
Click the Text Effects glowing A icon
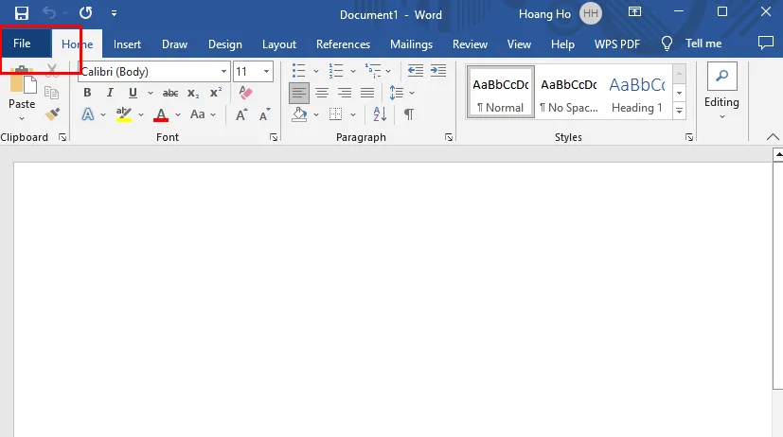tap(88, 114)
